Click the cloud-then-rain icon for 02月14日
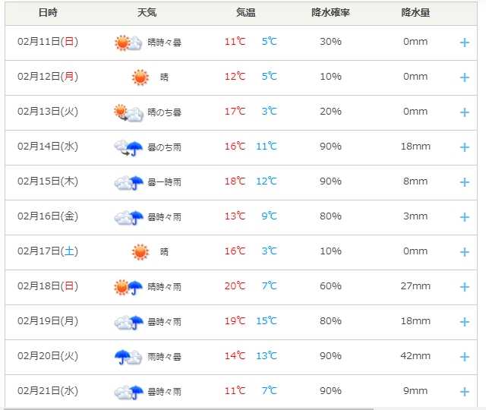 (128, 147)
